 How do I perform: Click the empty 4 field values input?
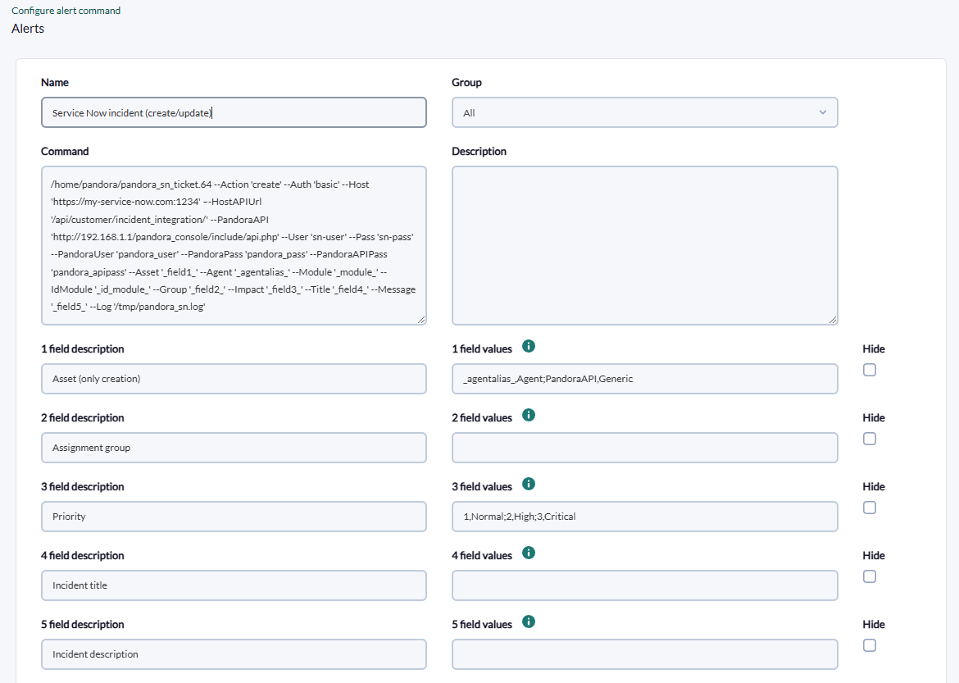click(x=644, y=585)
